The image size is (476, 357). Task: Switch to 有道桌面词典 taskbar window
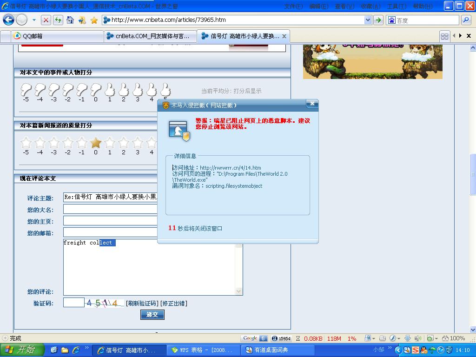(x=278, y=350)
